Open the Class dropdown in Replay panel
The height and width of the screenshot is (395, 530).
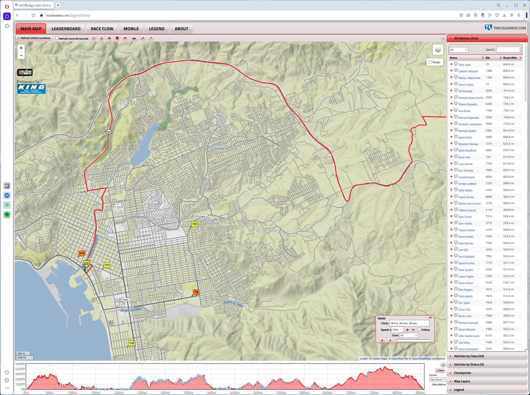coord(409,335)
